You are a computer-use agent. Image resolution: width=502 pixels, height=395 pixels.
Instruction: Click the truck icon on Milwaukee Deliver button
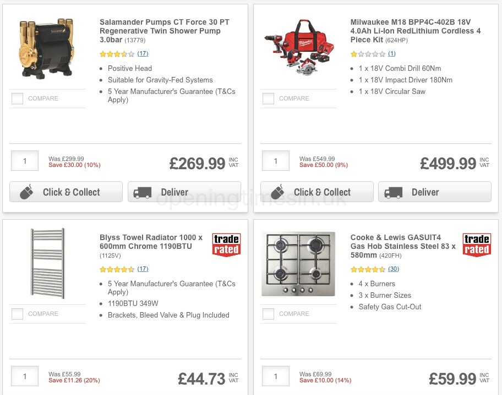coord(393,192)
